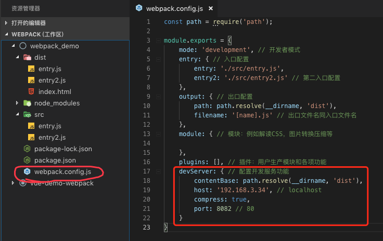383x241 pixels.
Task: Collapse the src folder arrow
Action: tap(17, 114)
